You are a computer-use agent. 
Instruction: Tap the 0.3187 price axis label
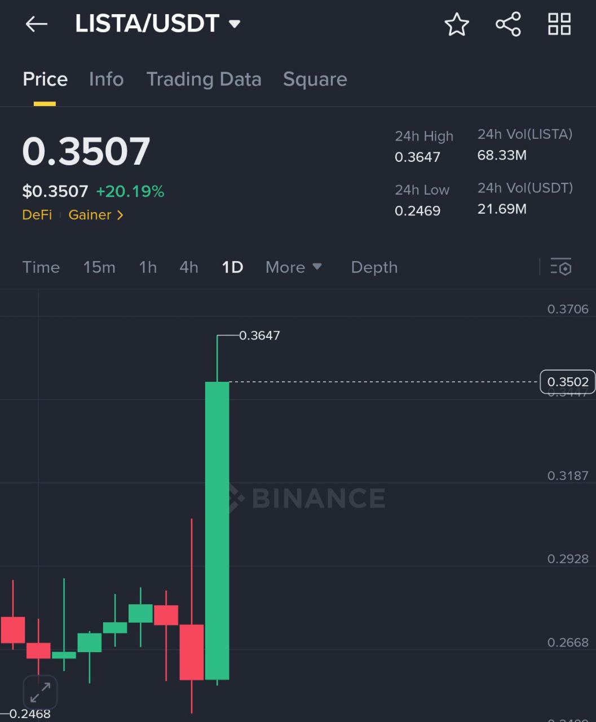point(568,476)
